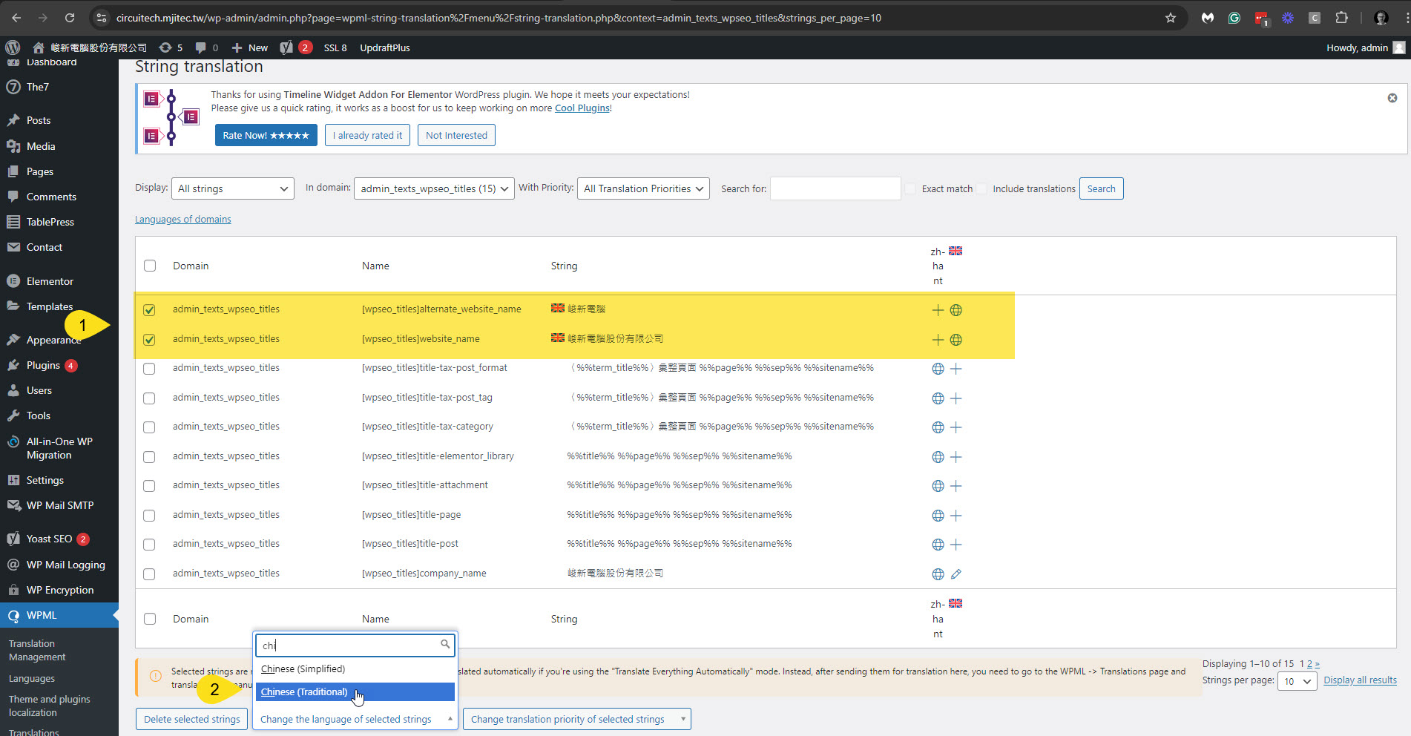Click the Grammarly extension icon

click(1234, 18)
